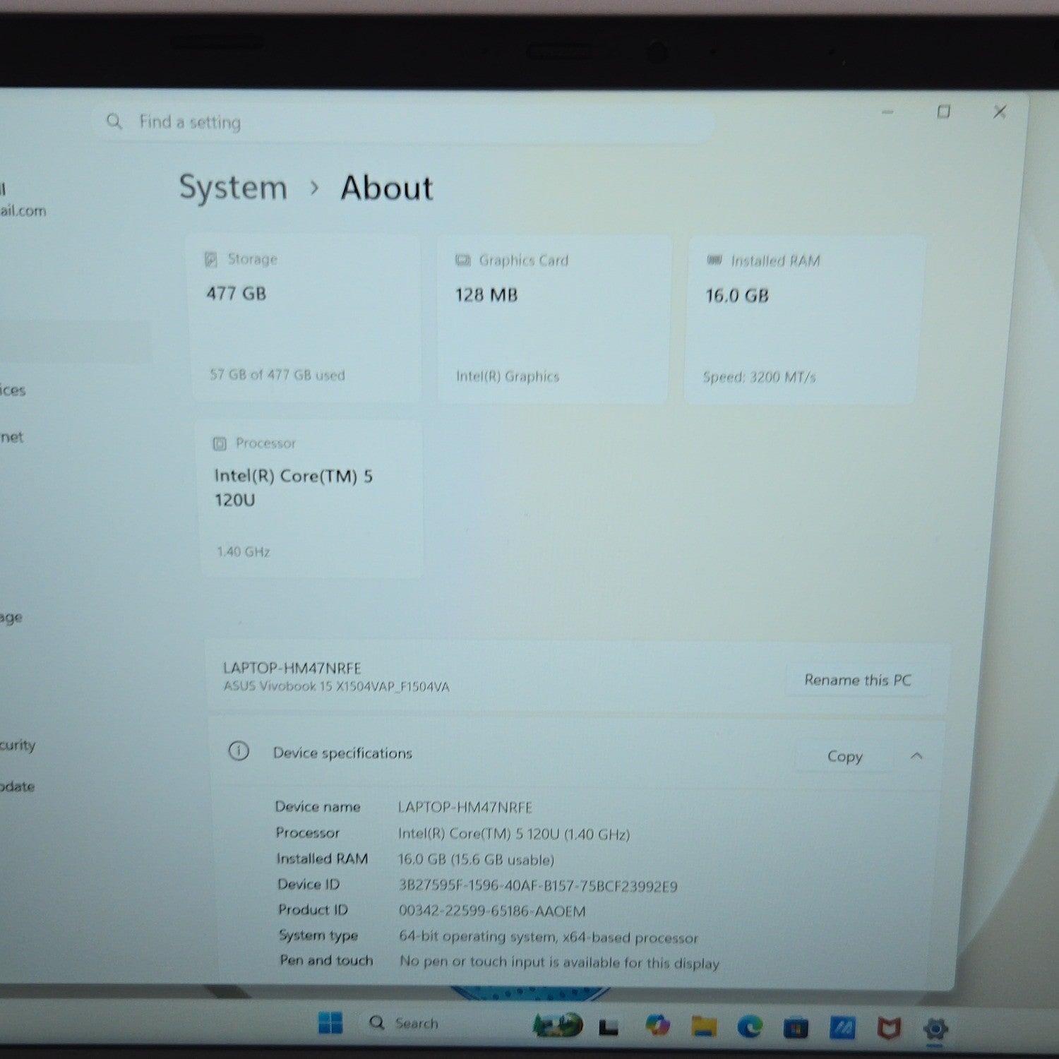Click 'ASUS Vivobook 15 X1504VAP_F1504VA' model text
1059x1059 pixels.
pos(337,686)
